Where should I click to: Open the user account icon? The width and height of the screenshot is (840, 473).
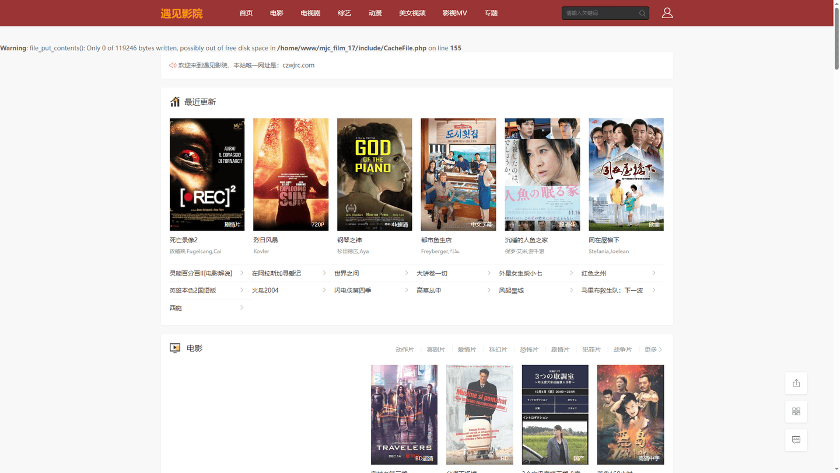(667, 13)
